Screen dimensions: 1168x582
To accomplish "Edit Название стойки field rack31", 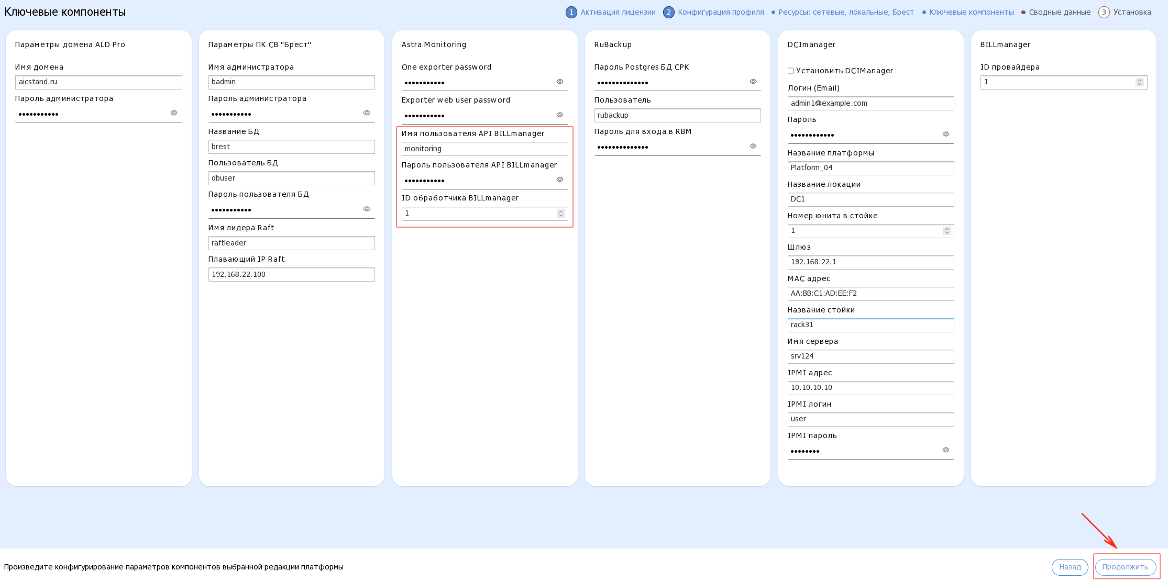I will tap(871, 325).
